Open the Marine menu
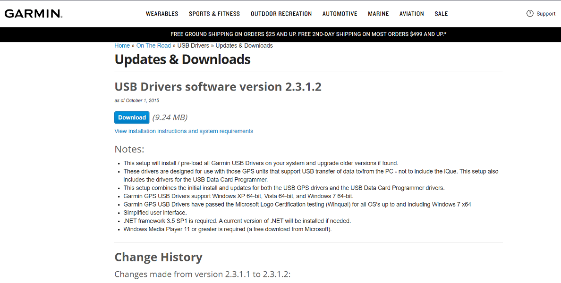Viewport: 561px width, 283px height. click(378, 14)
